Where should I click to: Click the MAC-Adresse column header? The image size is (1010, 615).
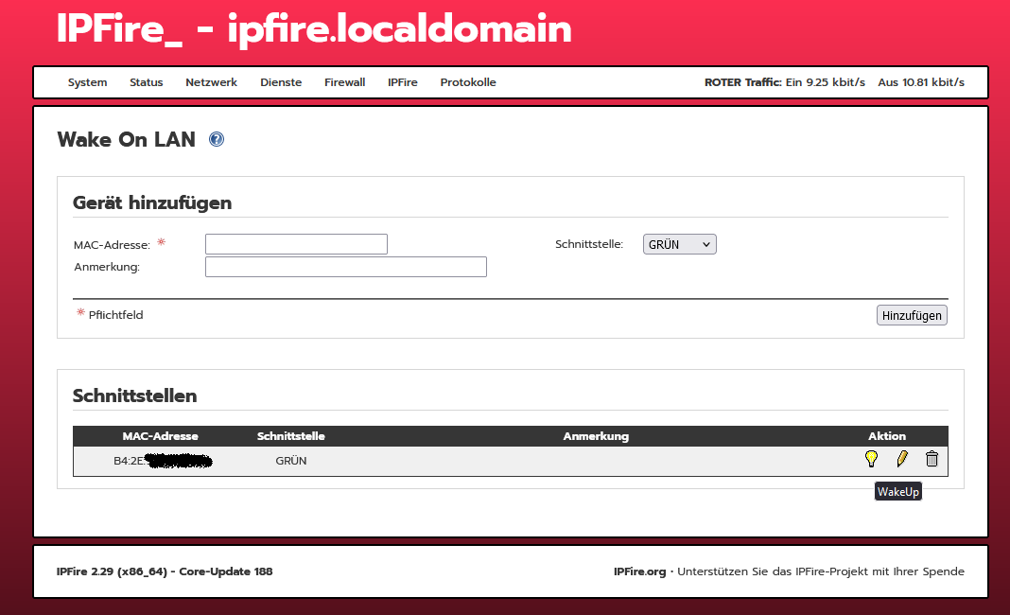coord(161,436)
